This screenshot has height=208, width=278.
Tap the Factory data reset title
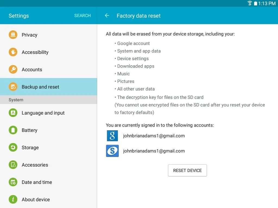point(138,16)
